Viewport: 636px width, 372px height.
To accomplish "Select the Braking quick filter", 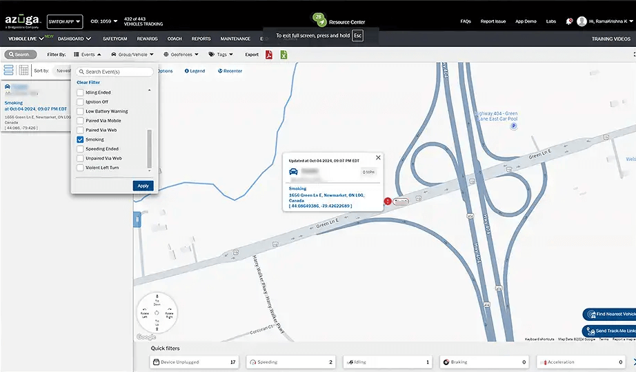I will [485, 362].
